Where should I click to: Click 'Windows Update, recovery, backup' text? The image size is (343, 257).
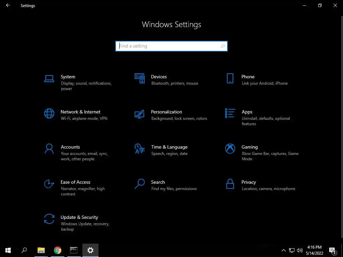(x=85, y=227)
